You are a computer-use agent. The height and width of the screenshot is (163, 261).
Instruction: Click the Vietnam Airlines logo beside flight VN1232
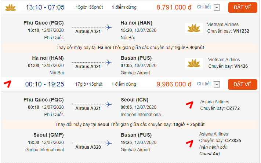(194, 28)
